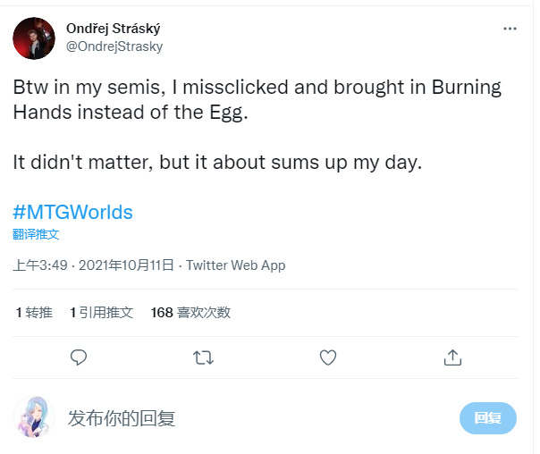Click your own avatar beside the reply box
540x454 pixels.
click(x=34, y=417)
